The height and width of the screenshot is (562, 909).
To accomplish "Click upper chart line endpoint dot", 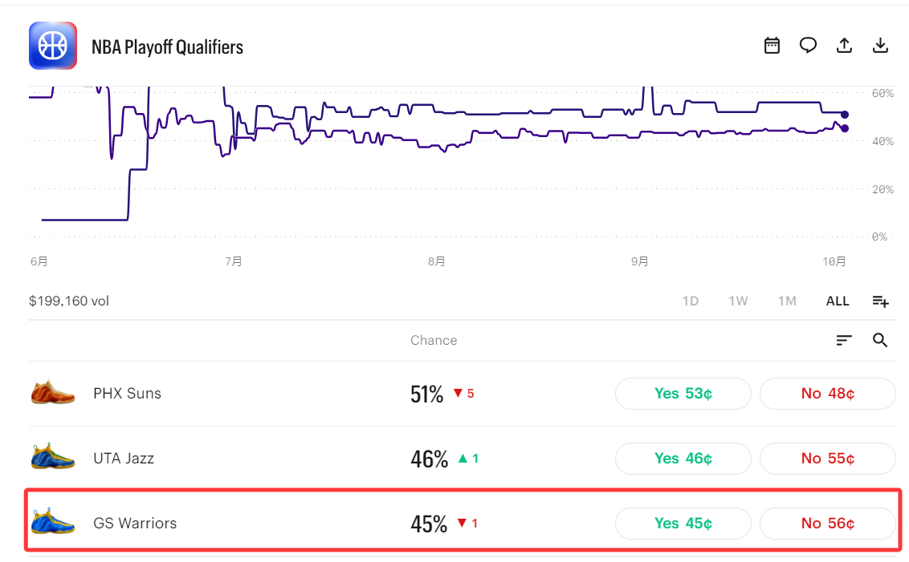I will click(x=845, y=115).
